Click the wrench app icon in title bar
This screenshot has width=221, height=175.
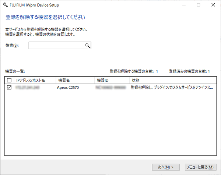pyautogui.click(x=6, y=5)
